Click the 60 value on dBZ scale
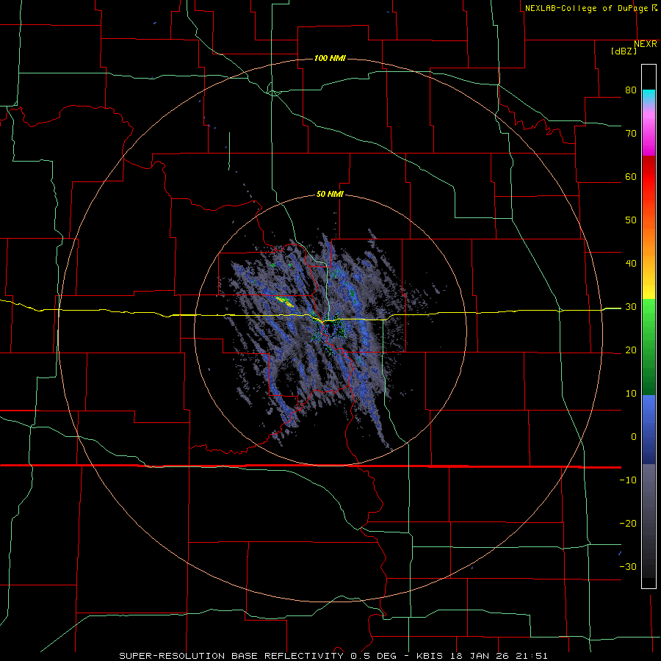661x661 pixels. pos(631,176)
